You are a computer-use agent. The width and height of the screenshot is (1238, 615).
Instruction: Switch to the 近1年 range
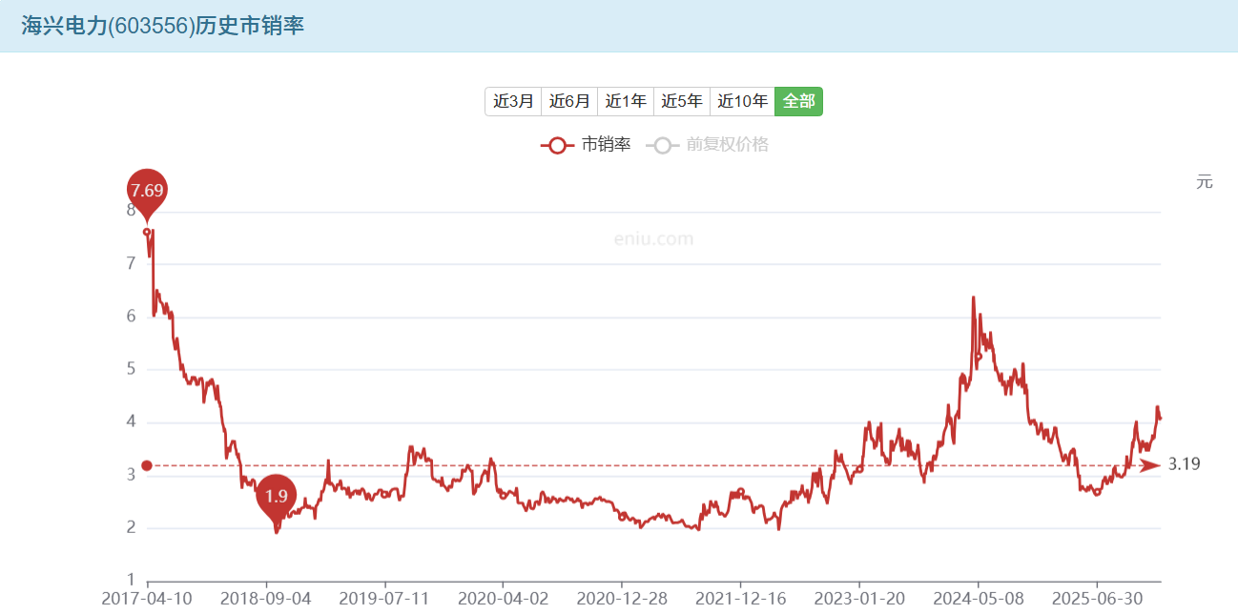tap(626, 101)
